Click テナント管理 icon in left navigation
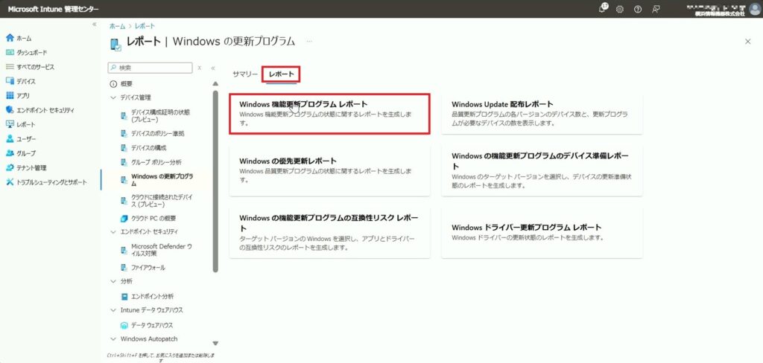The width and height of the screenshot is (763, 363). 10,167
